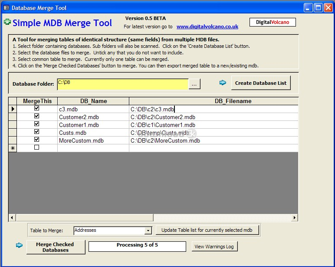This screenshot has width=335, height=267.
Task: Open the View Warnings Log
Action: click(214, 247)
